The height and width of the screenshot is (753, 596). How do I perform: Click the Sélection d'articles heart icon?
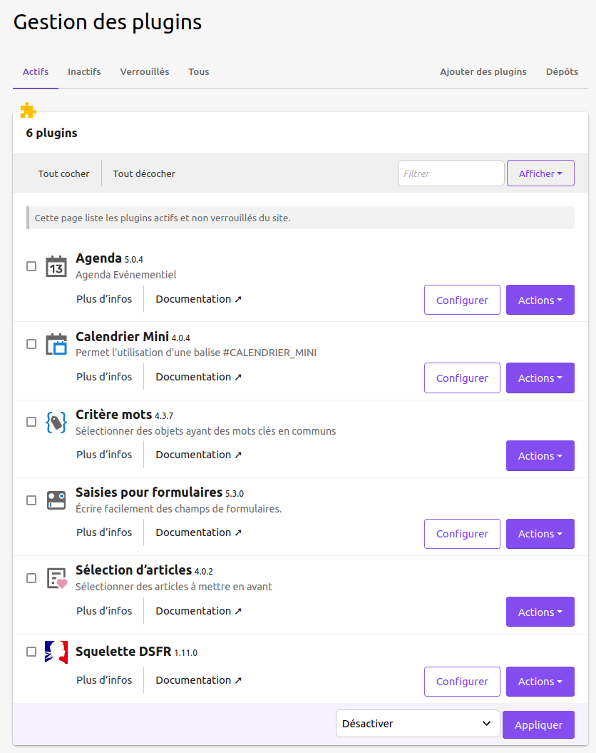coord(56,578)
